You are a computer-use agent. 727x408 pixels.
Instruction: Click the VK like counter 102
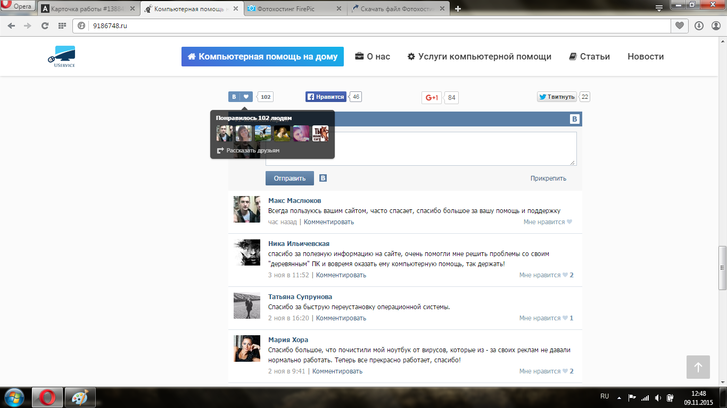[x=266, y=97]
